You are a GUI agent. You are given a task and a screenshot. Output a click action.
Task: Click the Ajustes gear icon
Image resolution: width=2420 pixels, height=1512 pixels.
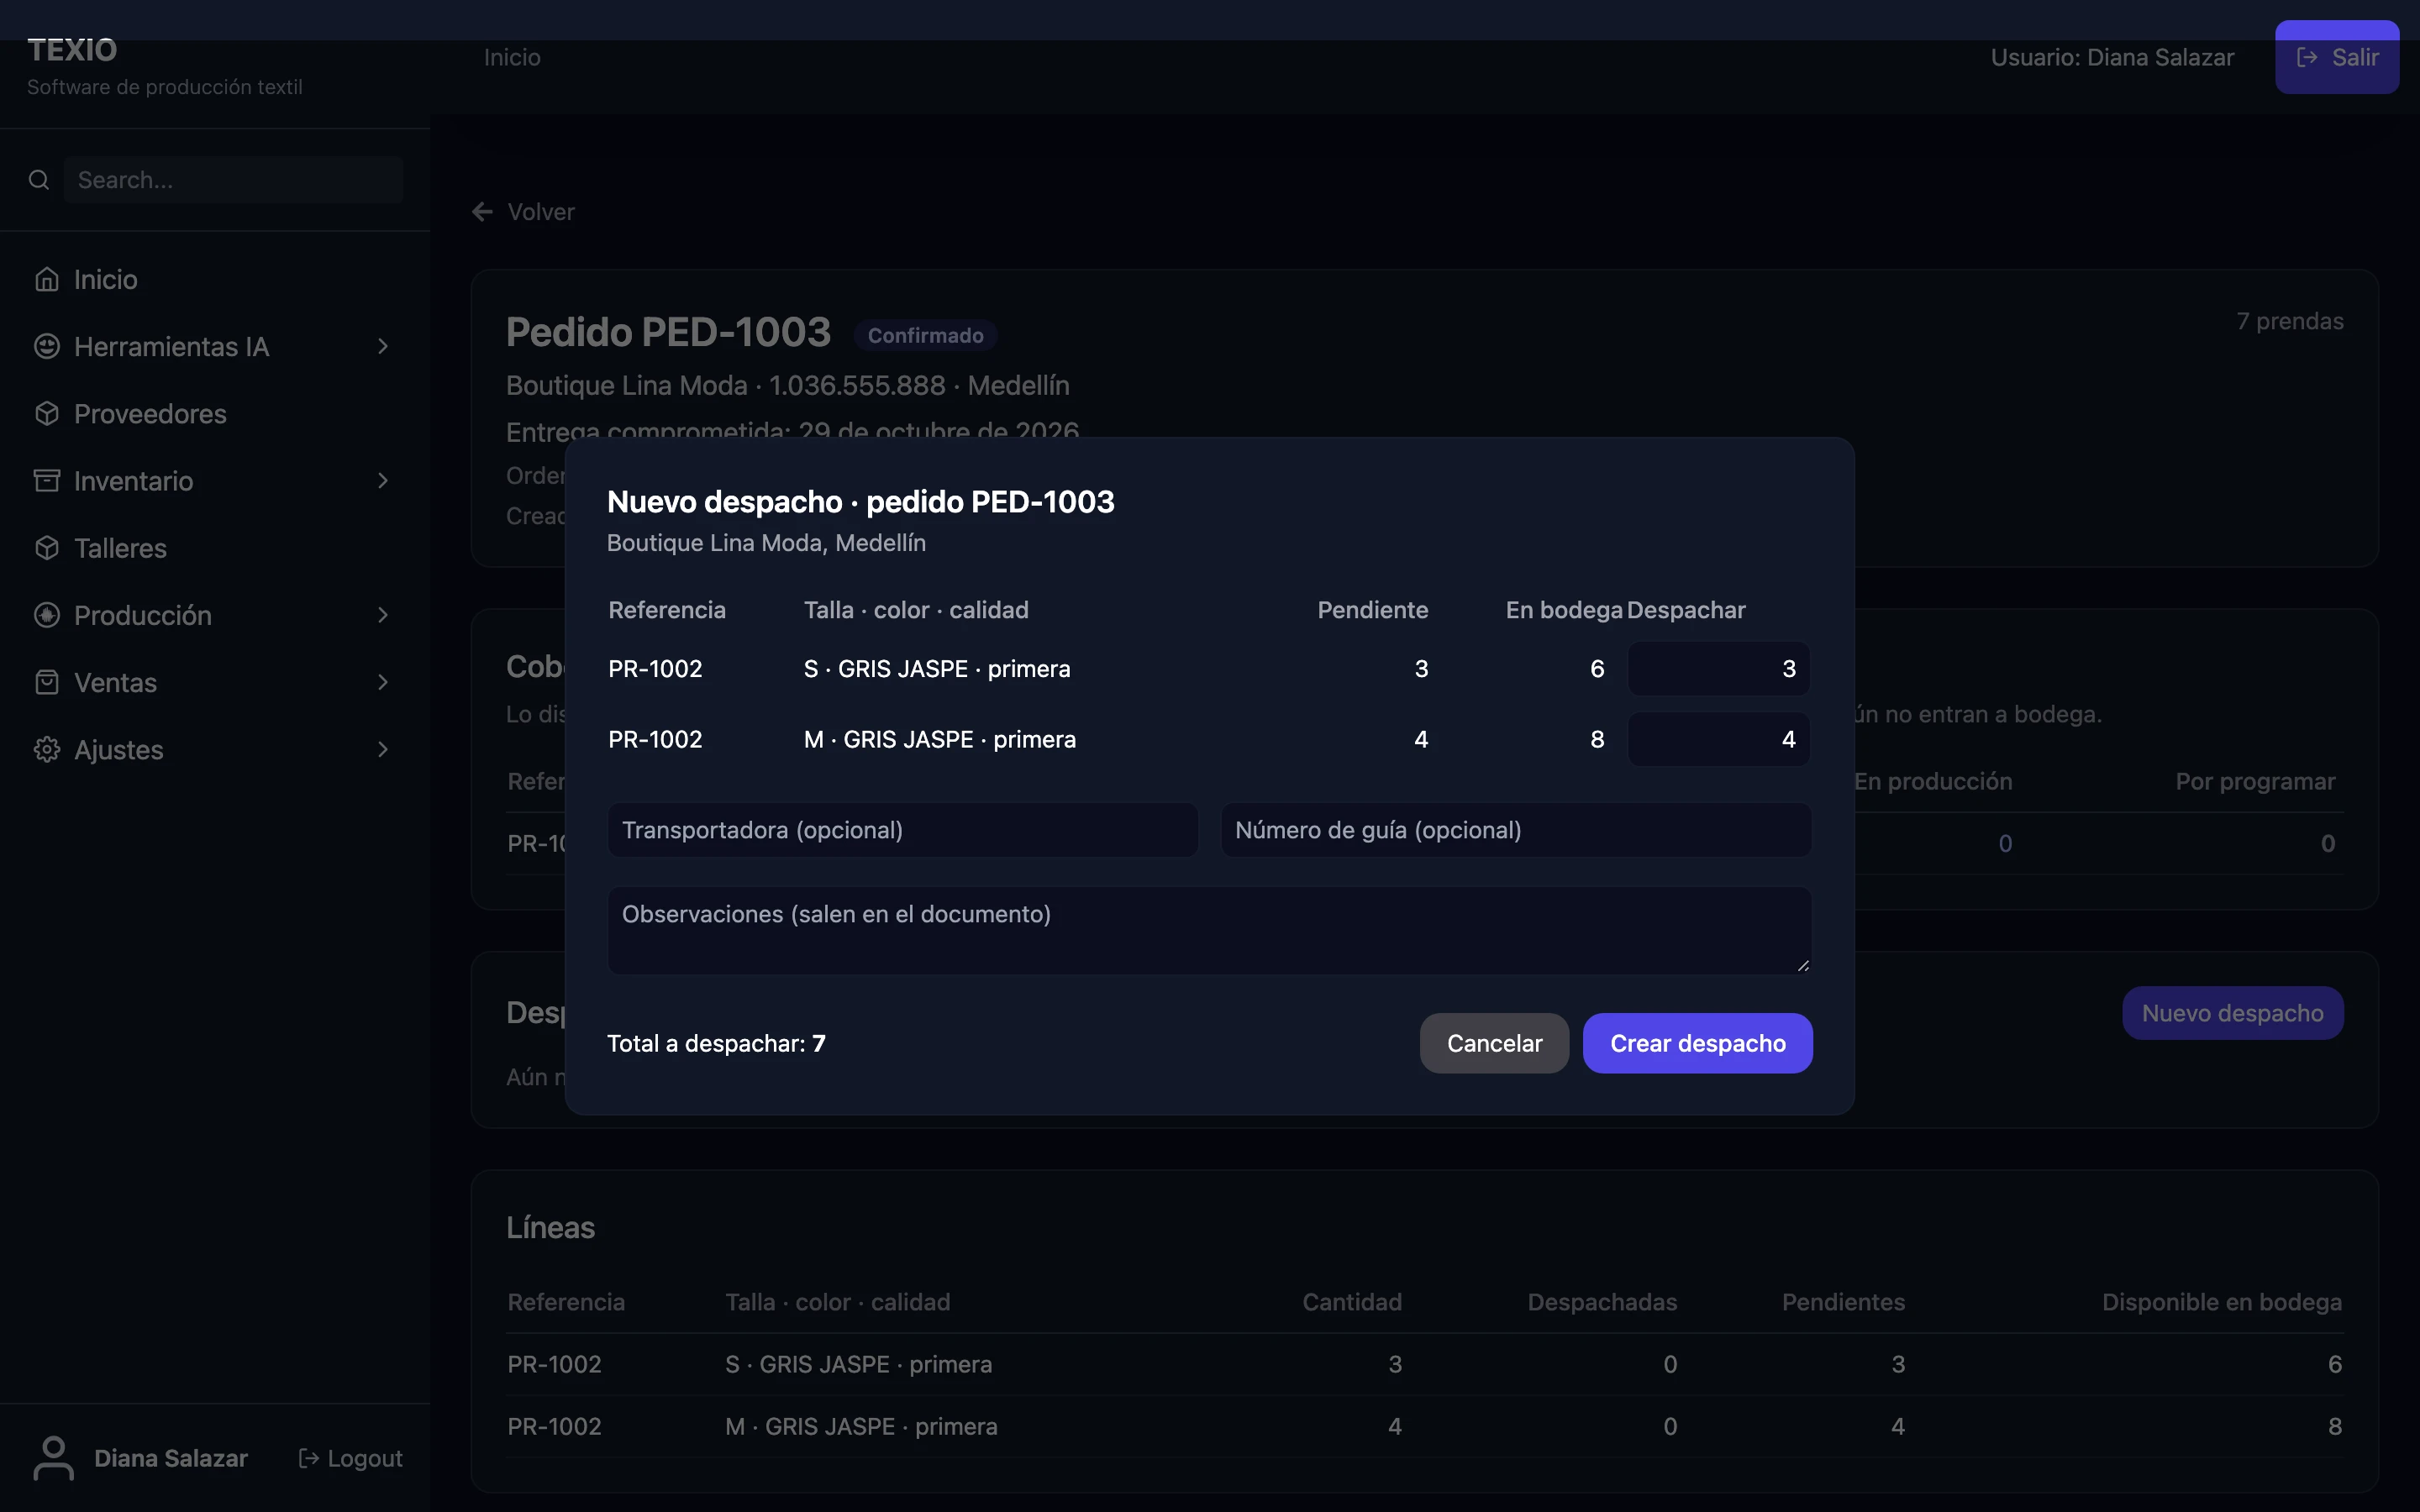point(47,749)
